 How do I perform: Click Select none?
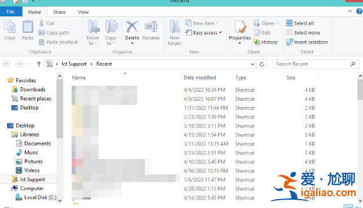coord(303,33)
